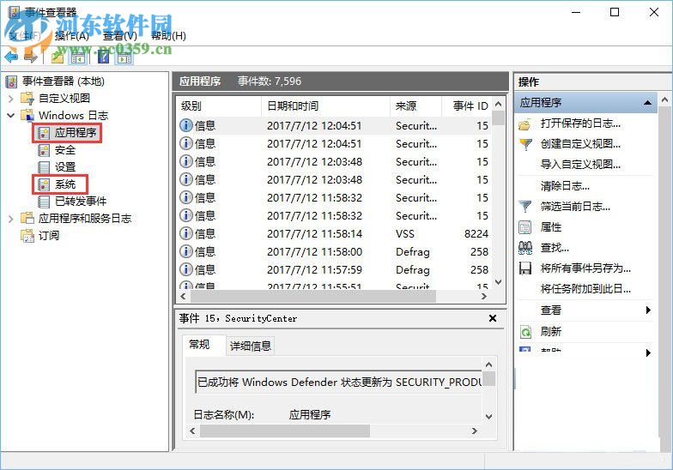Open 属性 action
673x470 pixels.
(551, 227)
